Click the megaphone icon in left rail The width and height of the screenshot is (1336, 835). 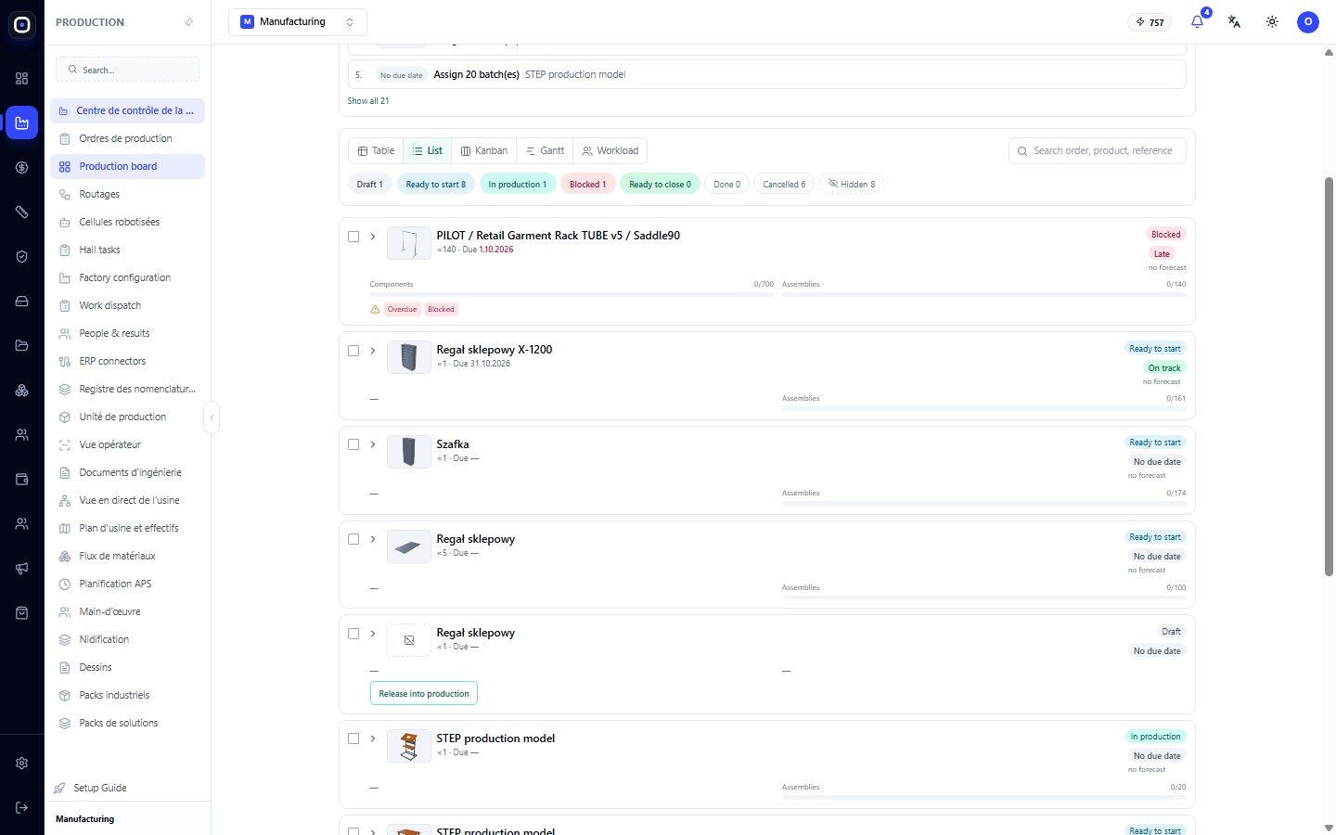point(21,568)
